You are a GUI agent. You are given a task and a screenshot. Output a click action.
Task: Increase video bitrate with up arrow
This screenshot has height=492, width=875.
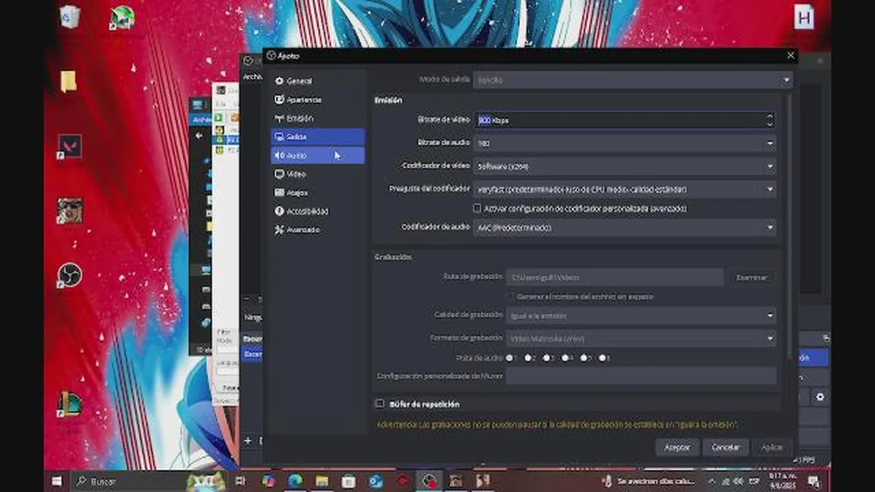click(x=770, y=116)
